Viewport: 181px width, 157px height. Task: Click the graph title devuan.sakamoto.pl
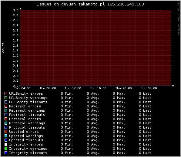(x=90, y=4)
